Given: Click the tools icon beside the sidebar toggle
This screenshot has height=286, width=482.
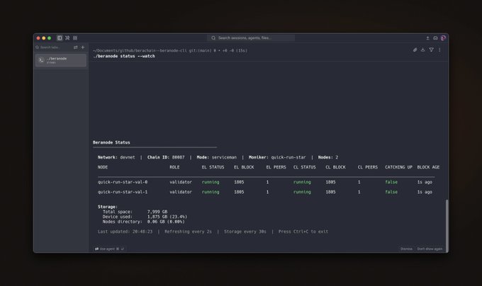Looking at the screenshot, I should [x=67, y=38].
